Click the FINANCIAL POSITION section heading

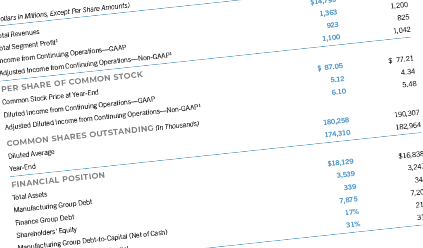point(58,180)
